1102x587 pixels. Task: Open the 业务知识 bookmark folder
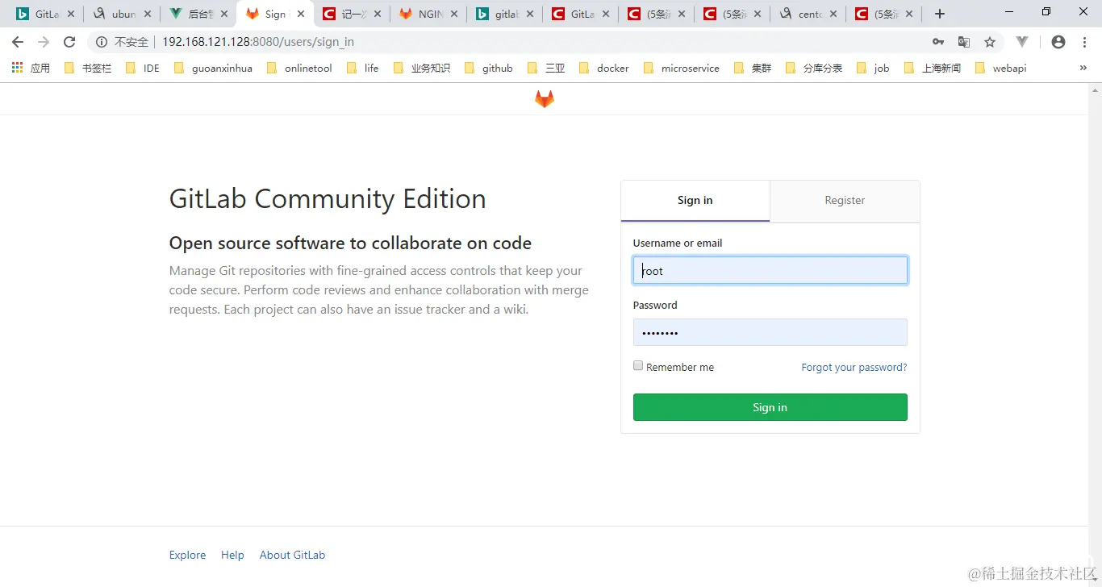(x=422, y=68)
